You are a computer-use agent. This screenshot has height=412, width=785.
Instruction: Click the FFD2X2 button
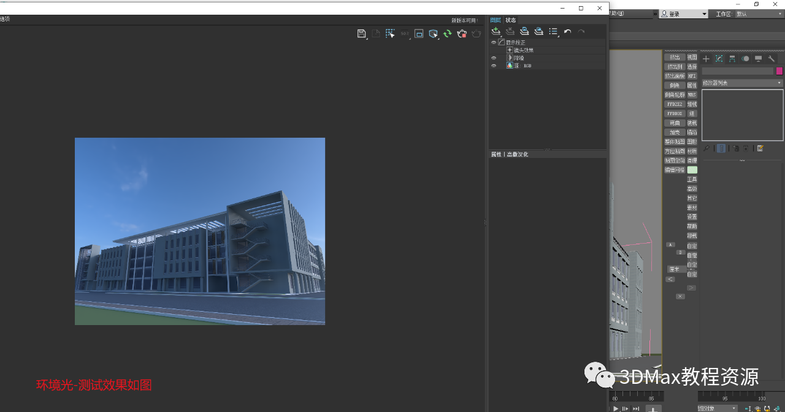pyautogui.click(x=675, y=104)
